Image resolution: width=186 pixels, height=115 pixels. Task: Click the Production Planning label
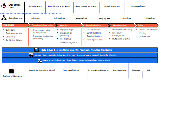(99, 70)
